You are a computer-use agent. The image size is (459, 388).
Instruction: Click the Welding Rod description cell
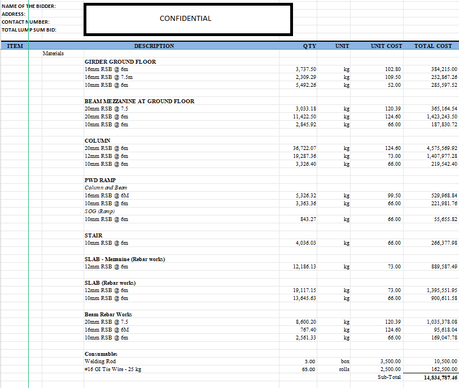[x=100, y=361]
